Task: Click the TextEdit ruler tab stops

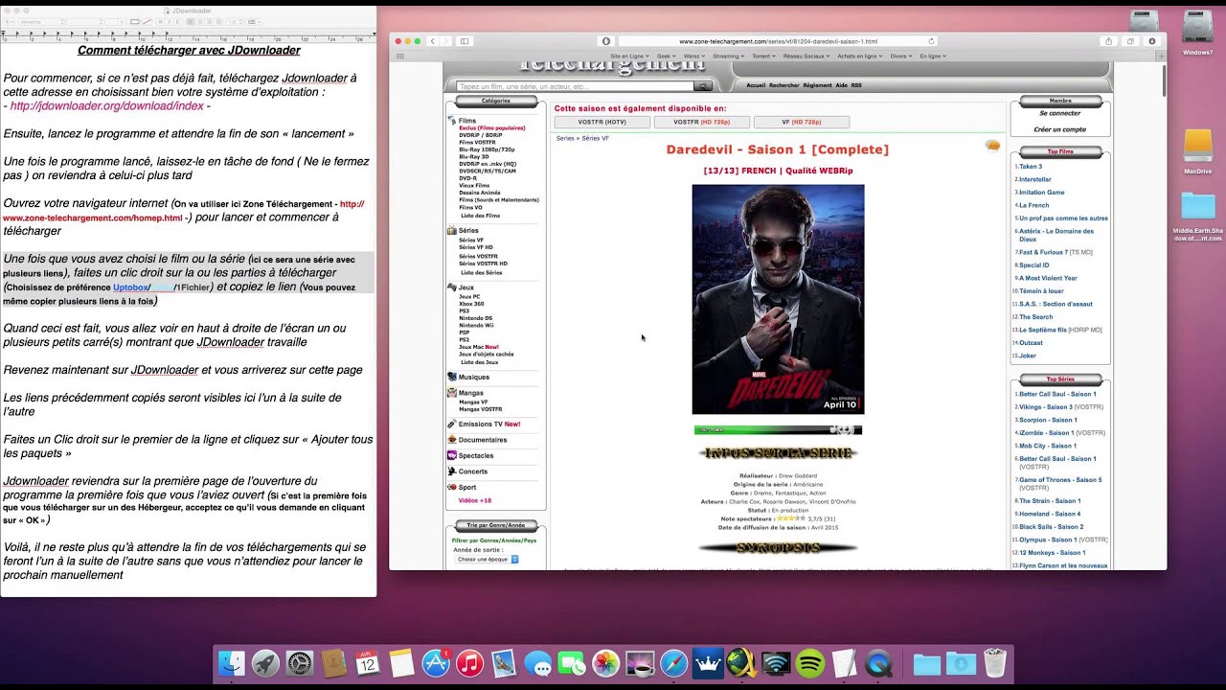Action: tap(188, 34)
